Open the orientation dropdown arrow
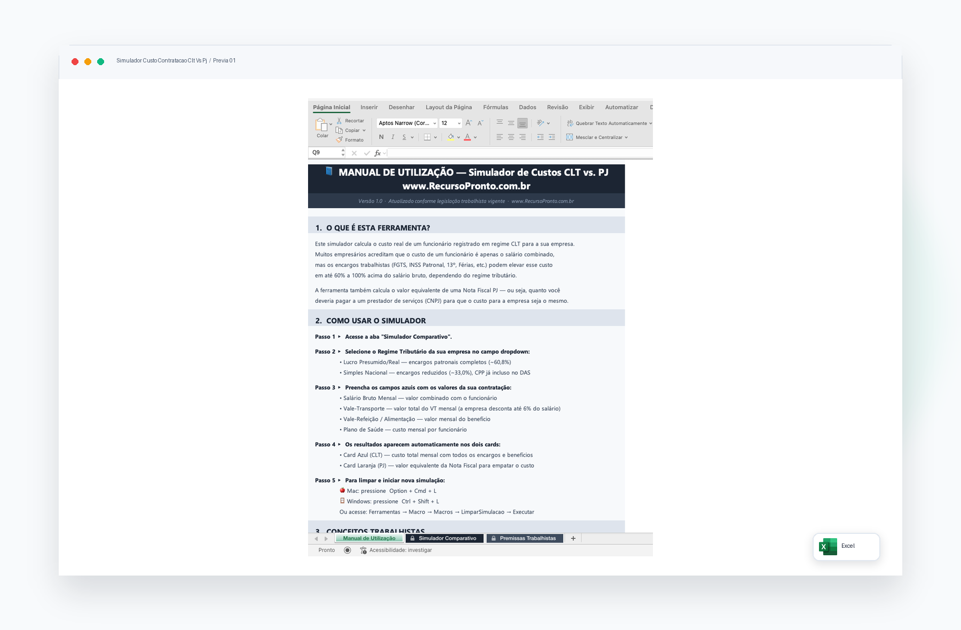 (x=548, y=123)
